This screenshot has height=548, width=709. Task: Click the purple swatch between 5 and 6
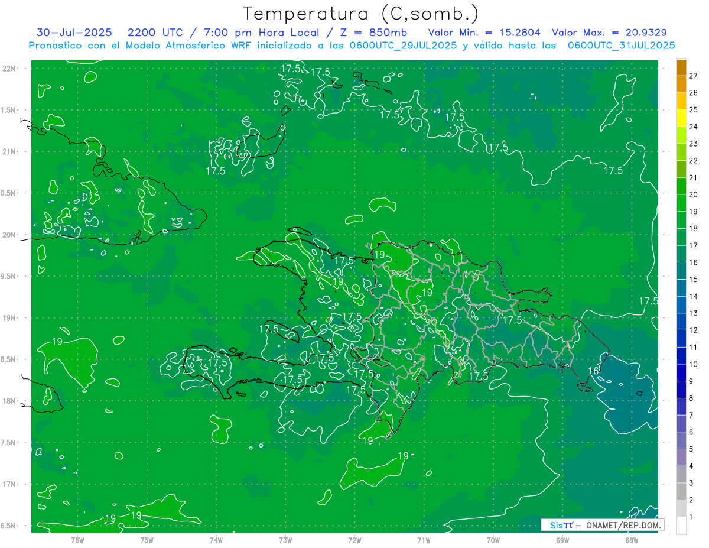coord(681,441)
